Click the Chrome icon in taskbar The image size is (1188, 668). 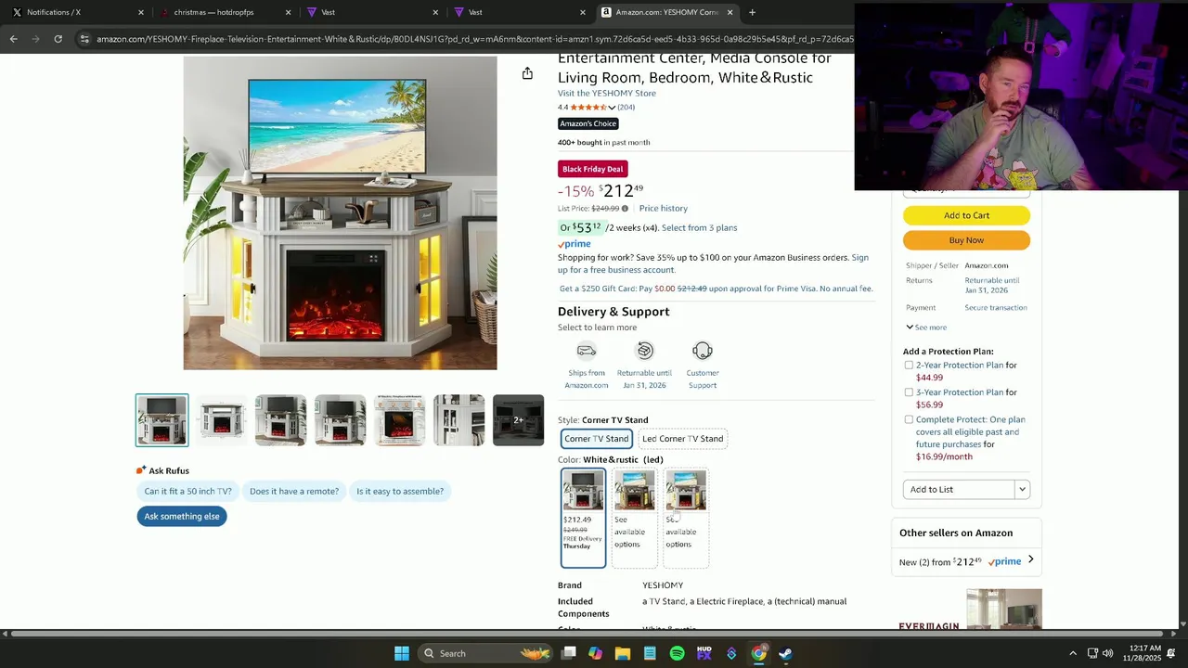click(759, 653)
